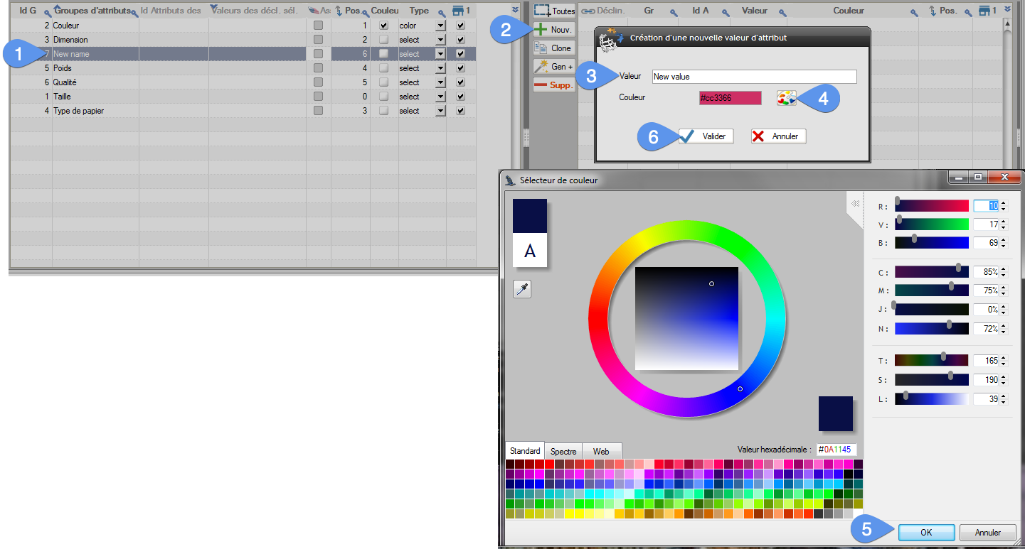Image resolution: width=1025 pixels, height=549 pixels.
Task: Click the R red channel slider
Action: (x=931, y=206)
